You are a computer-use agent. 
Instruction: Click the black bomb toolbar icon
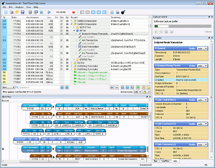point(123,12)
